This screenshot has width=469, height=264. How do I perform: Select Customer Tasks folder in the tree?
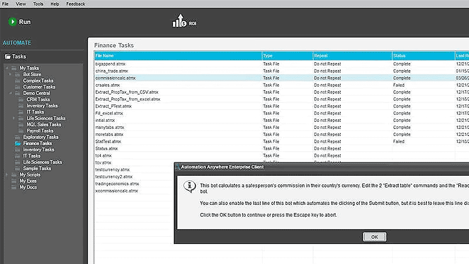39,87
